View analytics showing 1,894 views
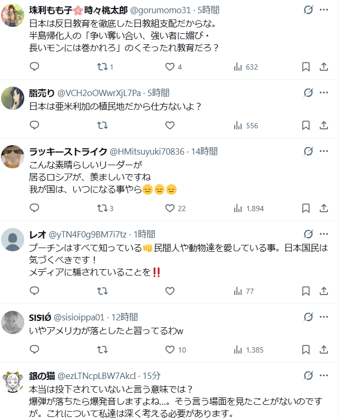The height and width of the screenshot is (418, 339). (248, 208)
